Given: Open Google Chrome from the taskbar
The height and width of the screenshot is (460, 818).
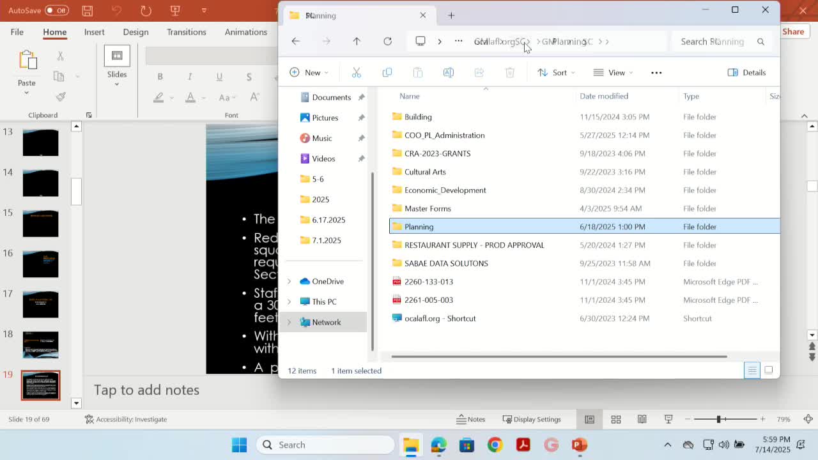Looking at the screenshot, I should point(495,445).
